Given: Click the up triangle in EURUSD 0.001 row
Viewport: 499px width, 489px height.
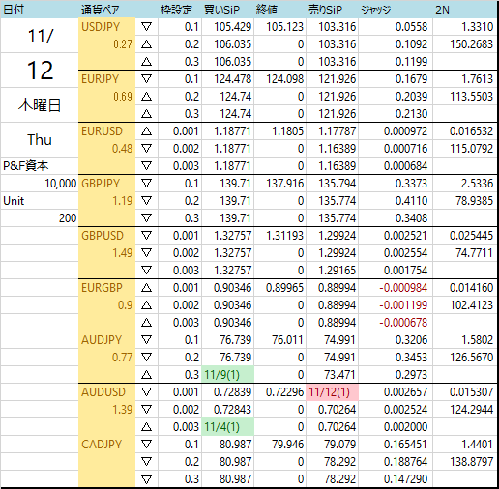Looking at the screenshot, I should point(146,131).
